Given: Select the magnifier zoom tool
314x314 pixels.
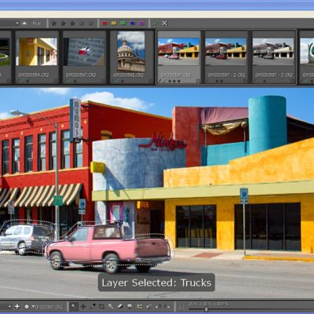Looking at the screenshot, I should (111, 306).
